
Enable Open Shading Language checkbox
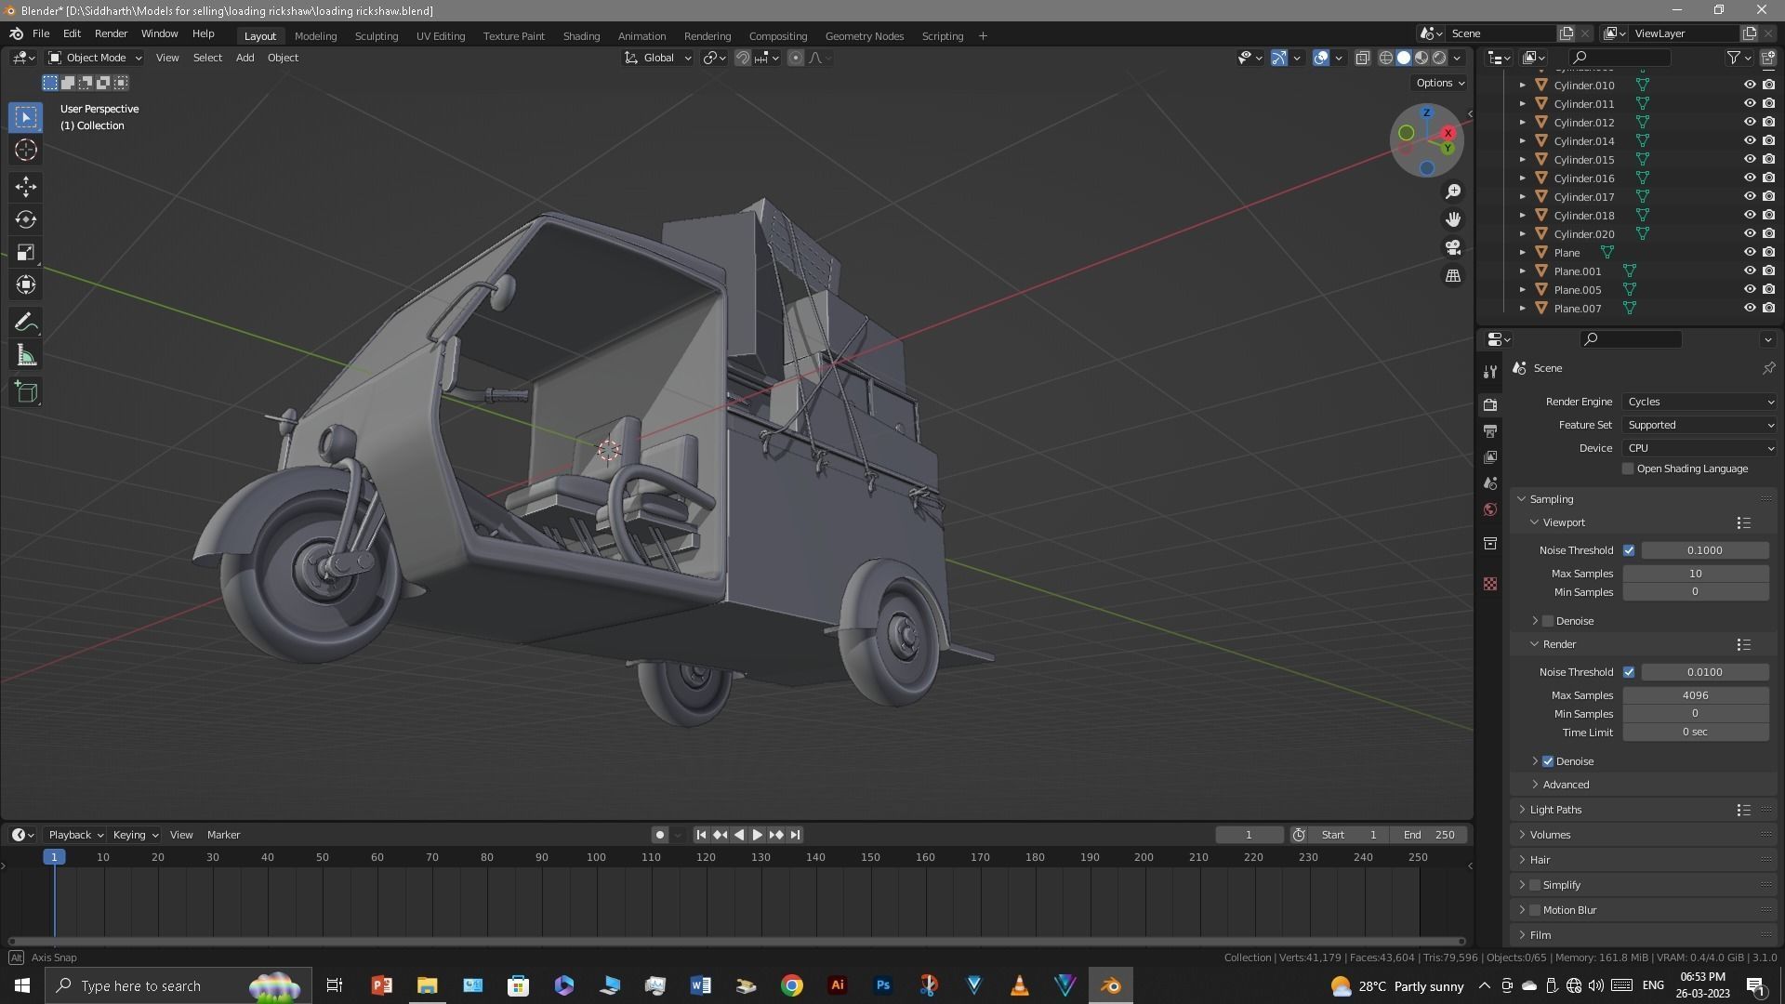click(x=1628, y=469)
